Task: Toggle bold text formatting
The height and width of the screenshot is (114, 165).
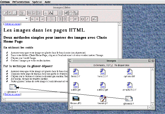Action: pos(82,19)
